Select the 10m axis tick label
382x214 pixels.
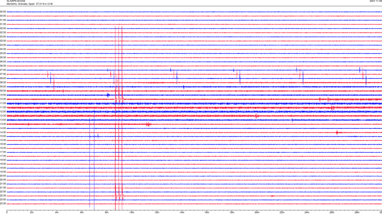pyautogui.click(x=132, y=212)
